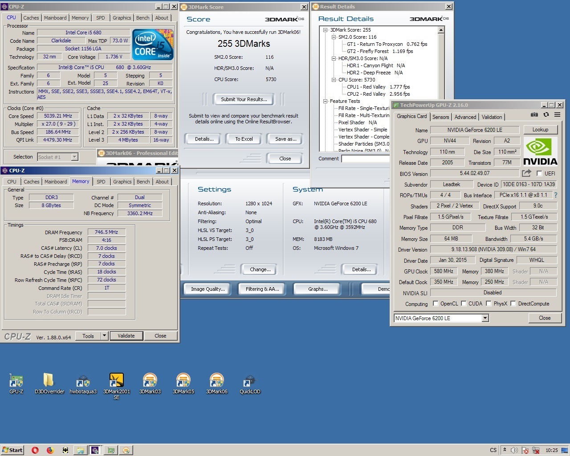Click the BIOS export/share arrow icon
The width and height of the screenshot is (570, 456).
point(527,173)
